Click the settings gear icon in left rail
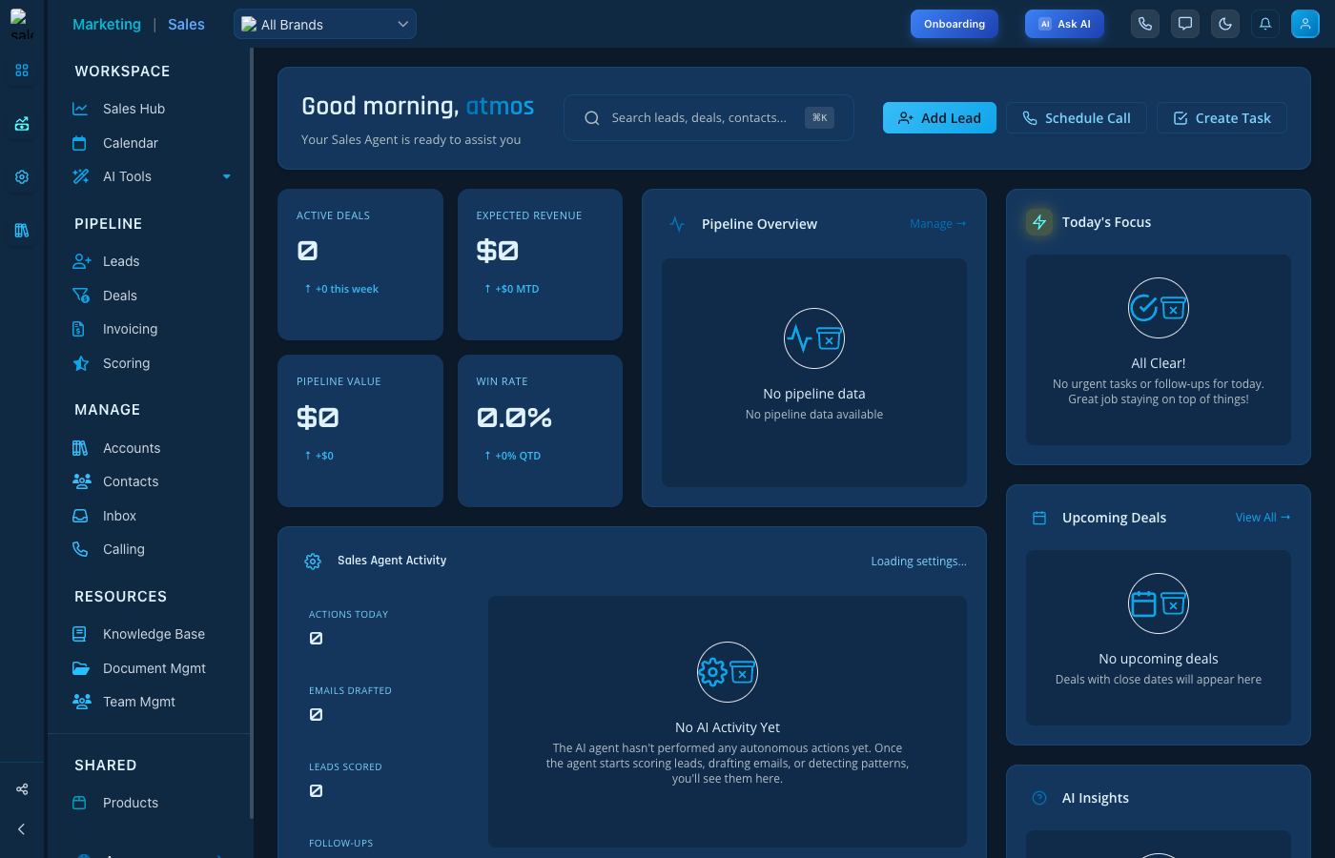This screenshot has width=1335, height=858. [x=22, y=176]
